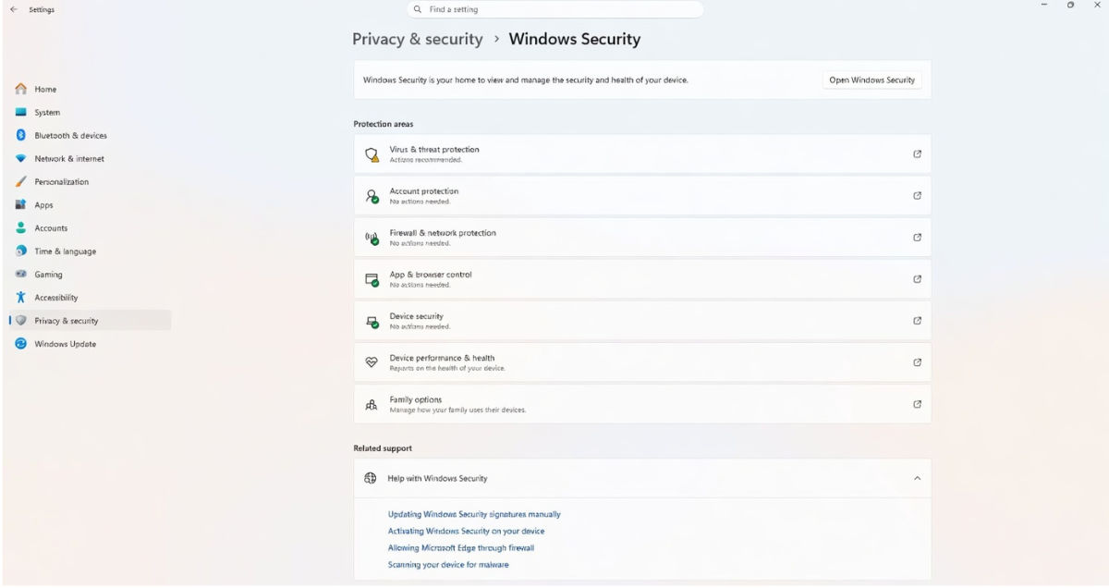Click the Network & internet wifi icon
This screenshot has height=588, width=1109.
pyautogui.click(x=20, y=158)
